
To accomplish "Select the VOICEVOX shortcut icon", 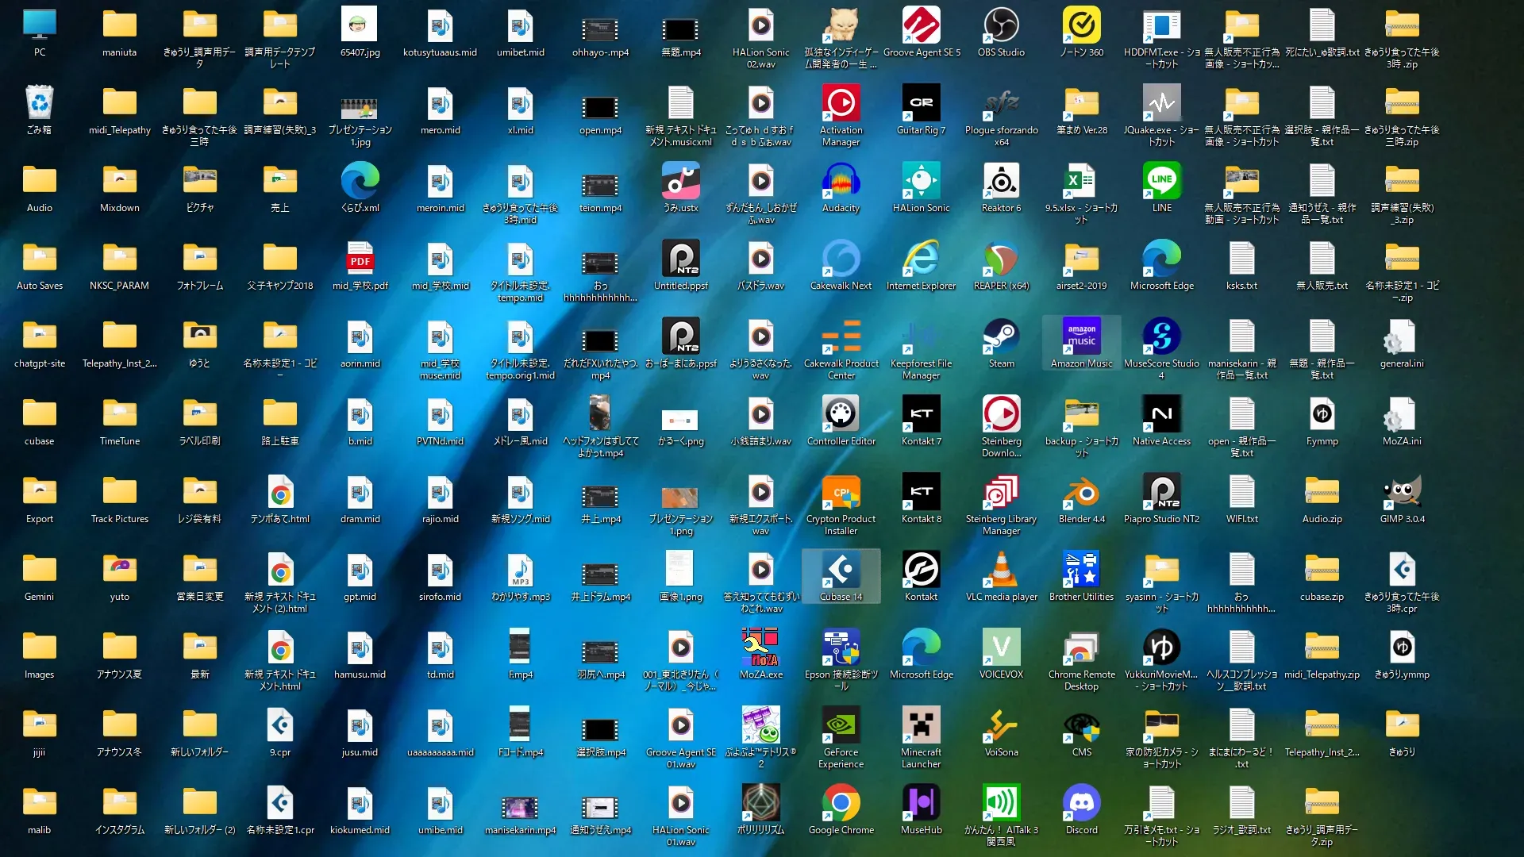I will point(1001,648).
